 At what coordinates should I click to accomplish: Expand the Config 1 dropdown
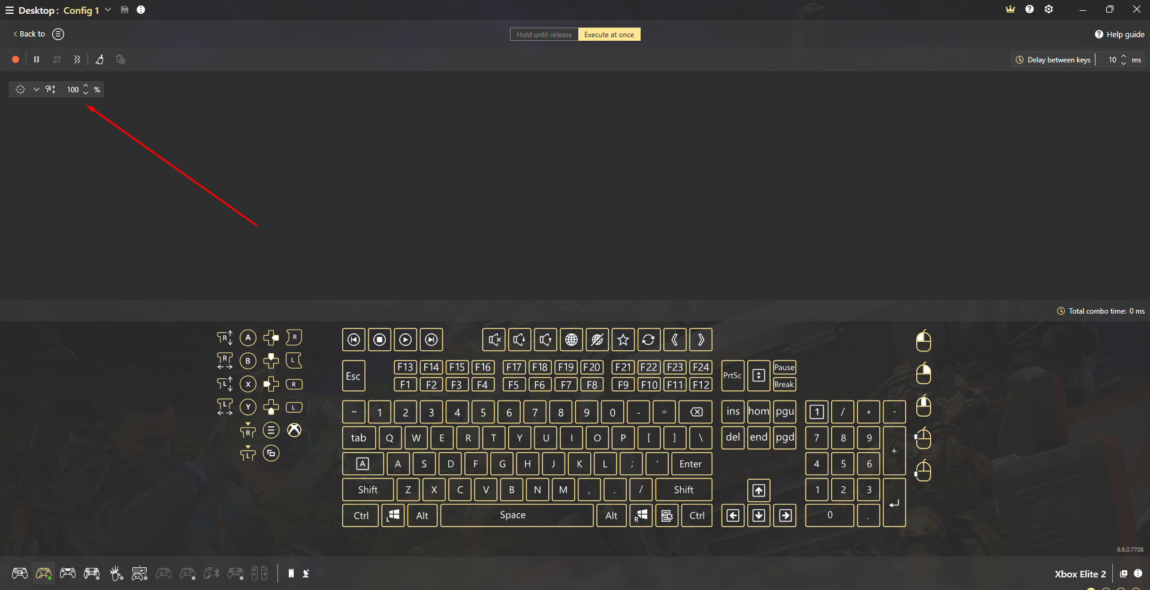[108, 10]
